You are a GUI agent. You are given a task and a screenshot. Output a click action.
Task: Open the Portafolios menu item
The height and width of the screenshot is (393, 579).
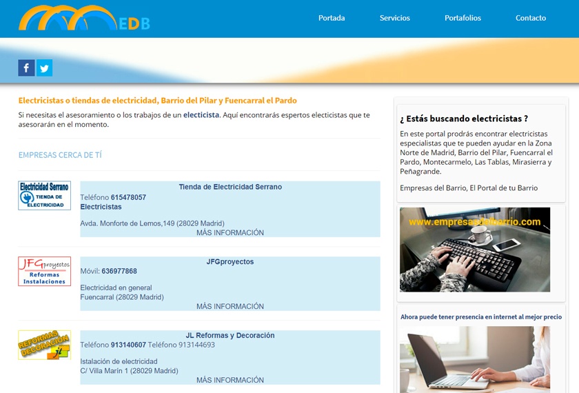tap(463, 18)
